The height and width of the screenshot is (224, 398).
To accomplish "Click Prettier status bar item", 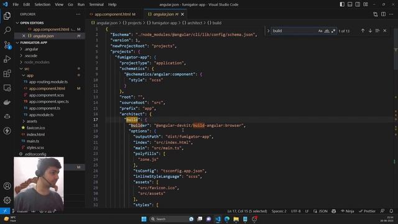I will click(x=367, y=211).
